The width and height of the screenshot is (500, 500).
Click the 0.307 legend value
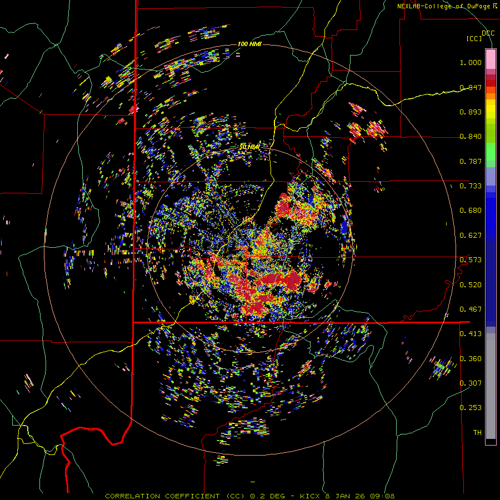coord(471,383)
